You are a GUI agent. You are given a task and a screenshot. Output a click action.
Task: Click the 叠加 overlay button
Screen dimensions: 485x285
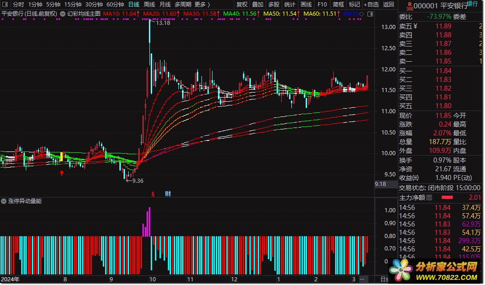point(258,4)
